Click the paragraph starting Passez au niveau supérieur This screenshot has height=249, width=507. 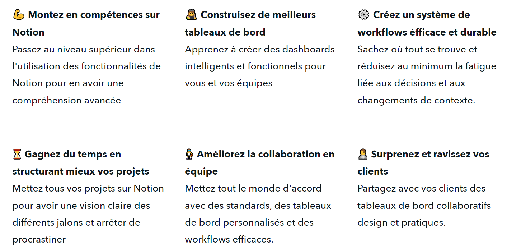(86, 75)
